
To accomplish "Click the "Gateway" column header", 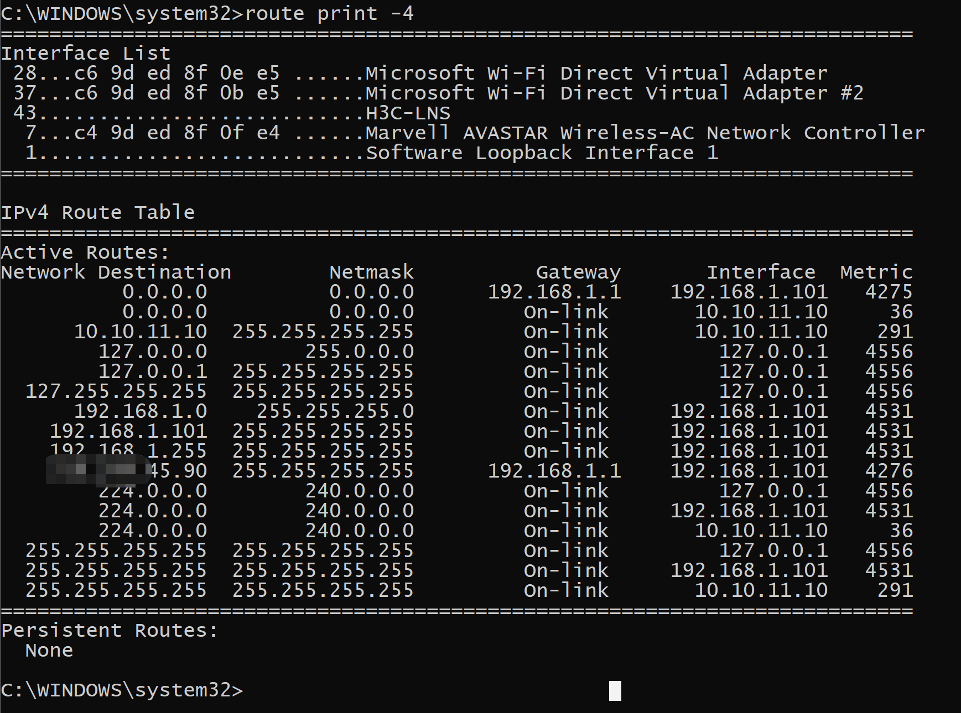I will pos(578,272).
